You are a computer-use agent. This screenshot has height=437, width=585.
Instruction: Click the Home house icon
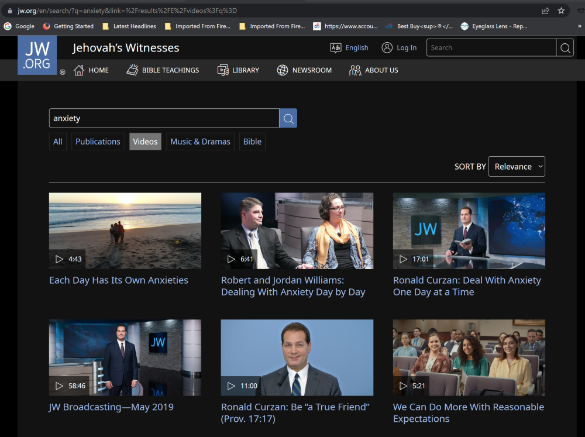pos(79,70)
